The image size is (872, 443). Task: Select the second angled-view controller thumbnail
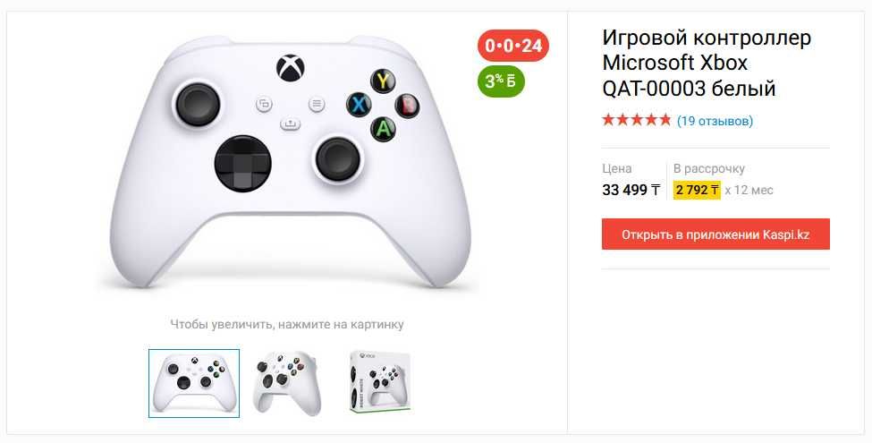(286, 383)
